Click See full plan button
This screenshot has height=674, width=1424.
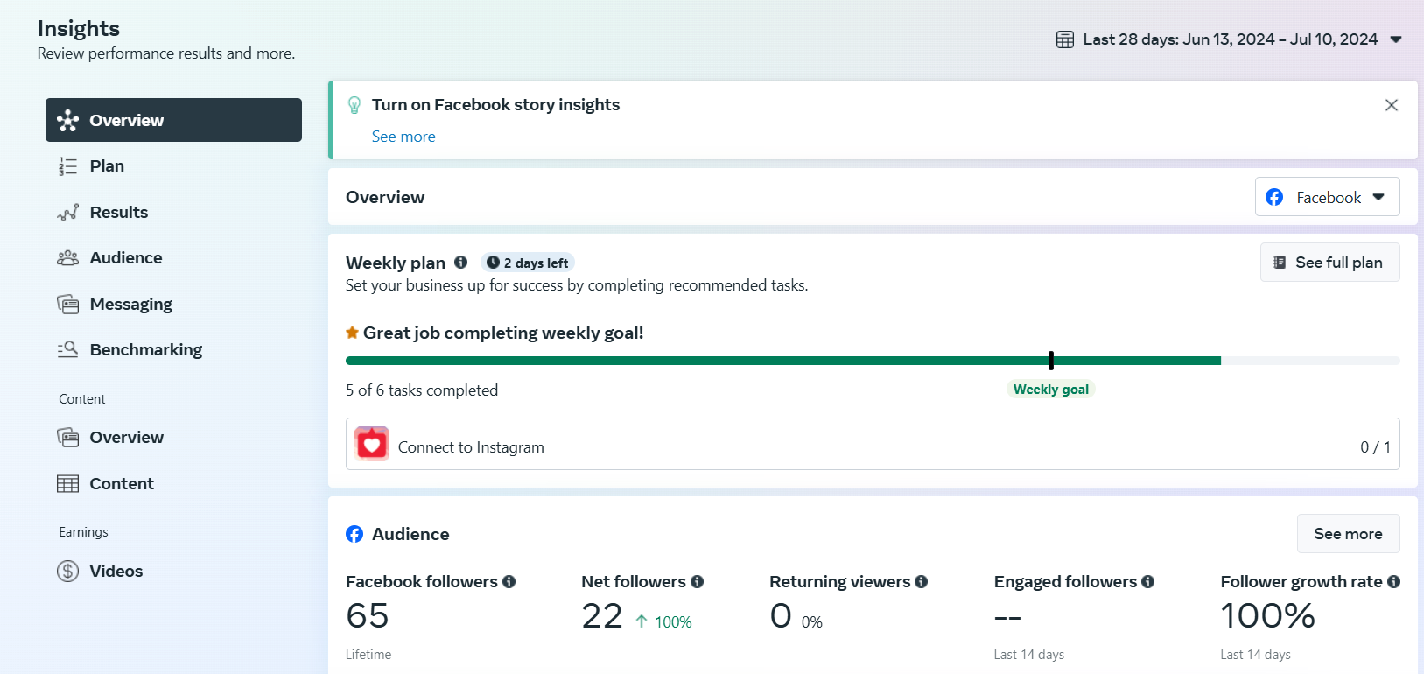(x=1330, y=263)
